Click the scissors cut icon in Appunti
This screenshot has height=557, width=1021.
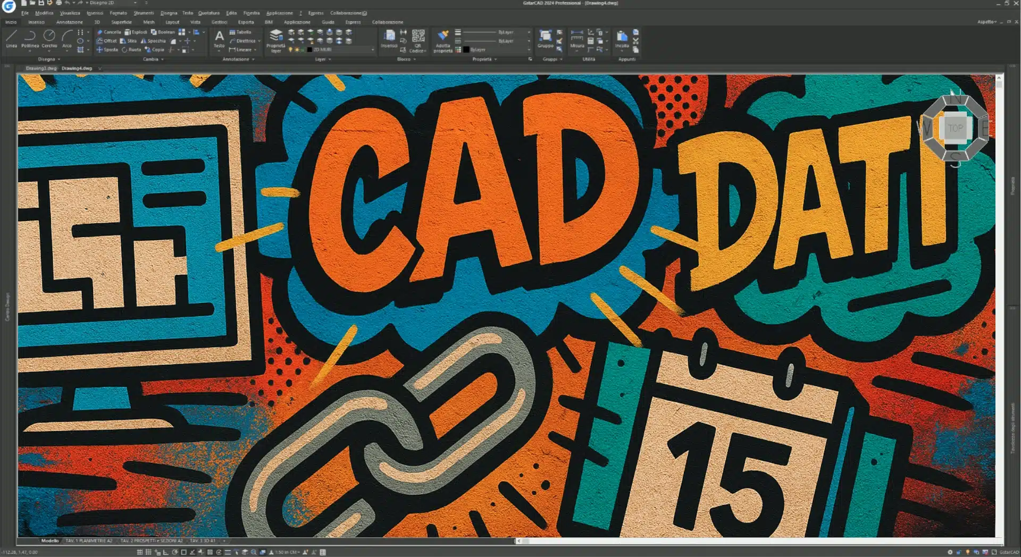[635, 41]
